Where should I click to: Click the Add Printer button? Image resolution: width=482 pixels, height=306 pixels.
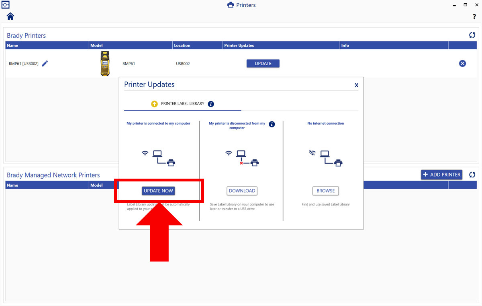tap(441, 175)
